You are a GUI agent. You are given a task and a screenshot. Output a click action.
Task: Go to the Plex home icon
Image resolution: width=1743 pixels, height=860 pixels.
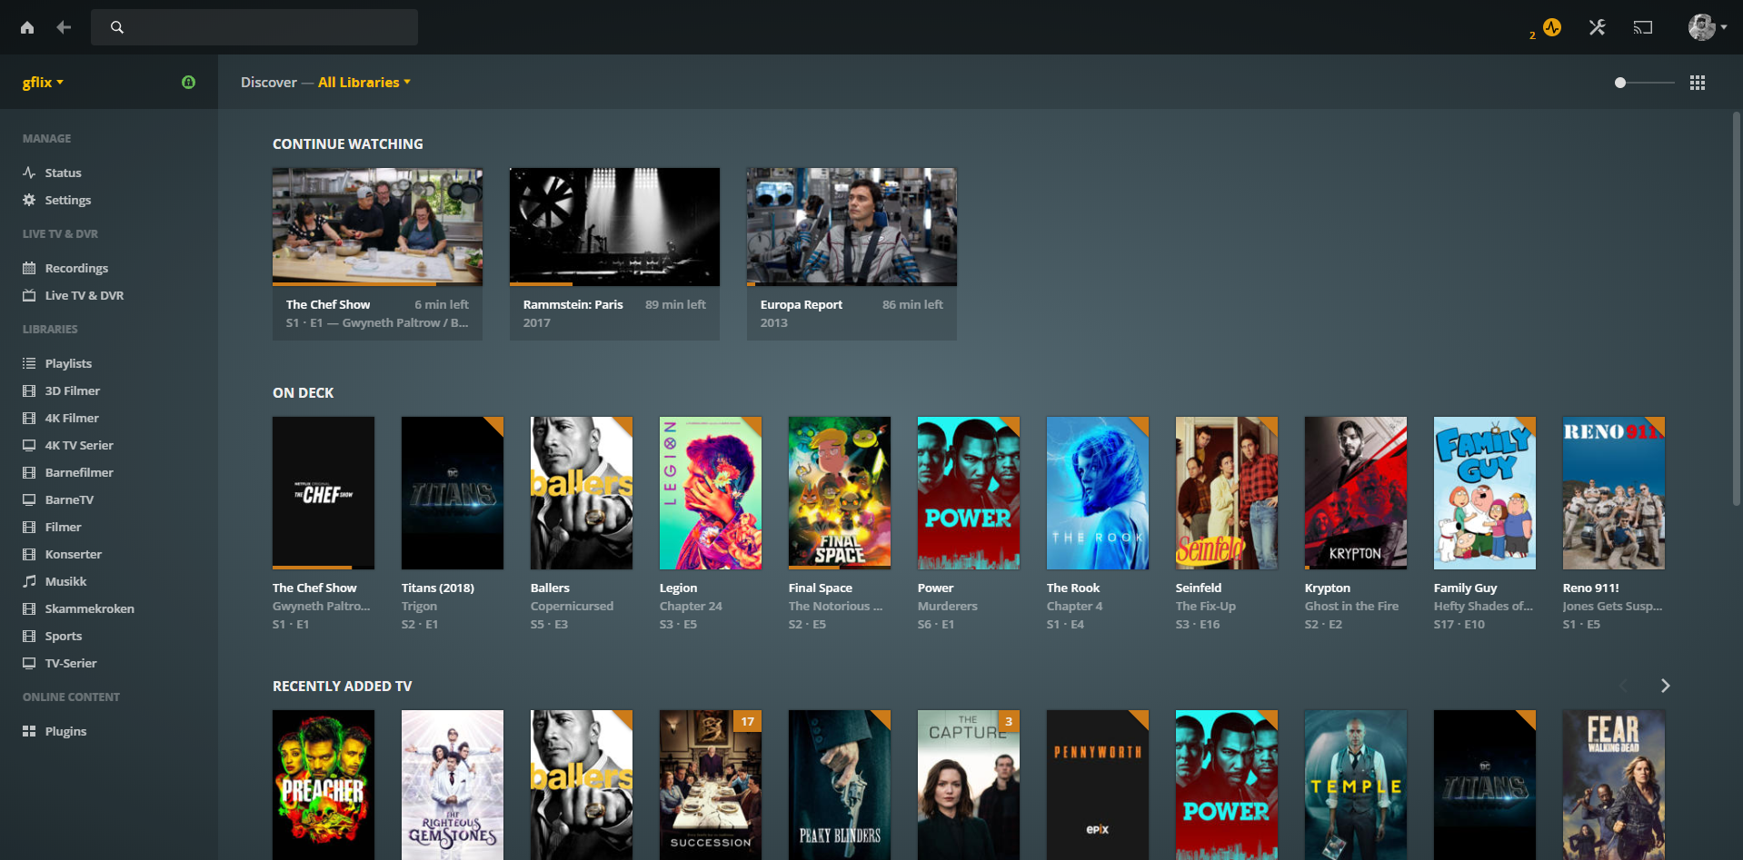click(27, 27)
